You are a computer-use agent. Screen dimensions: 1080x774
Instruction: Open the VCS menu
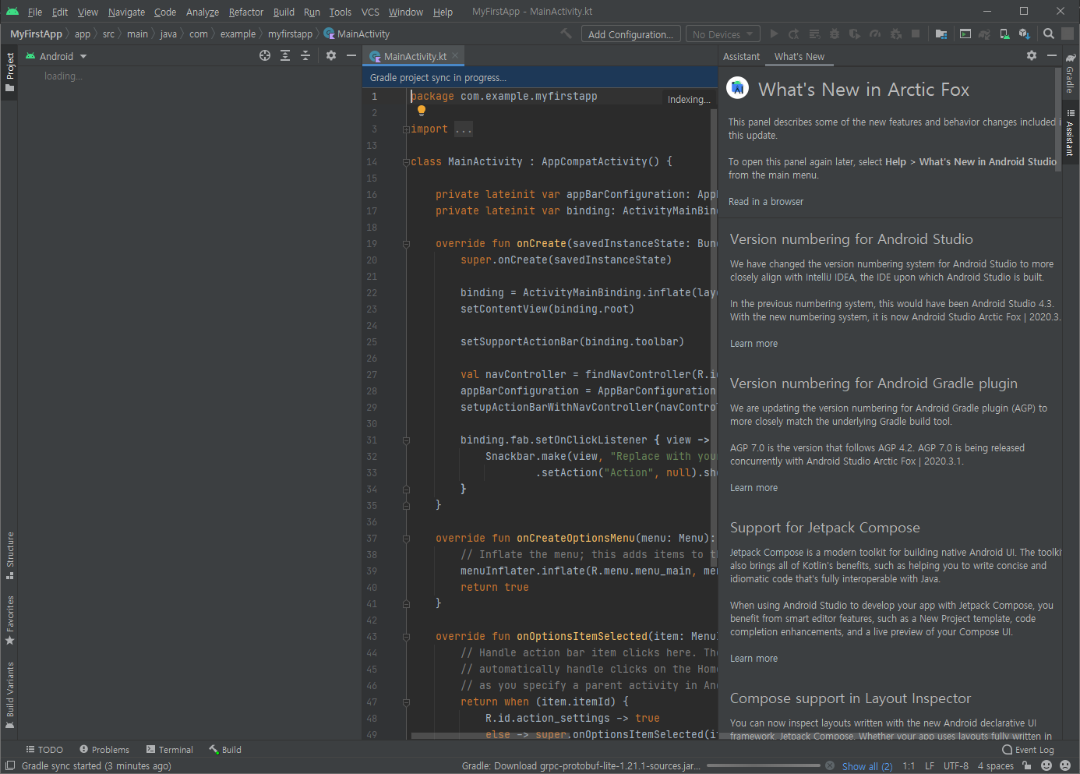(x=370, y=12)
